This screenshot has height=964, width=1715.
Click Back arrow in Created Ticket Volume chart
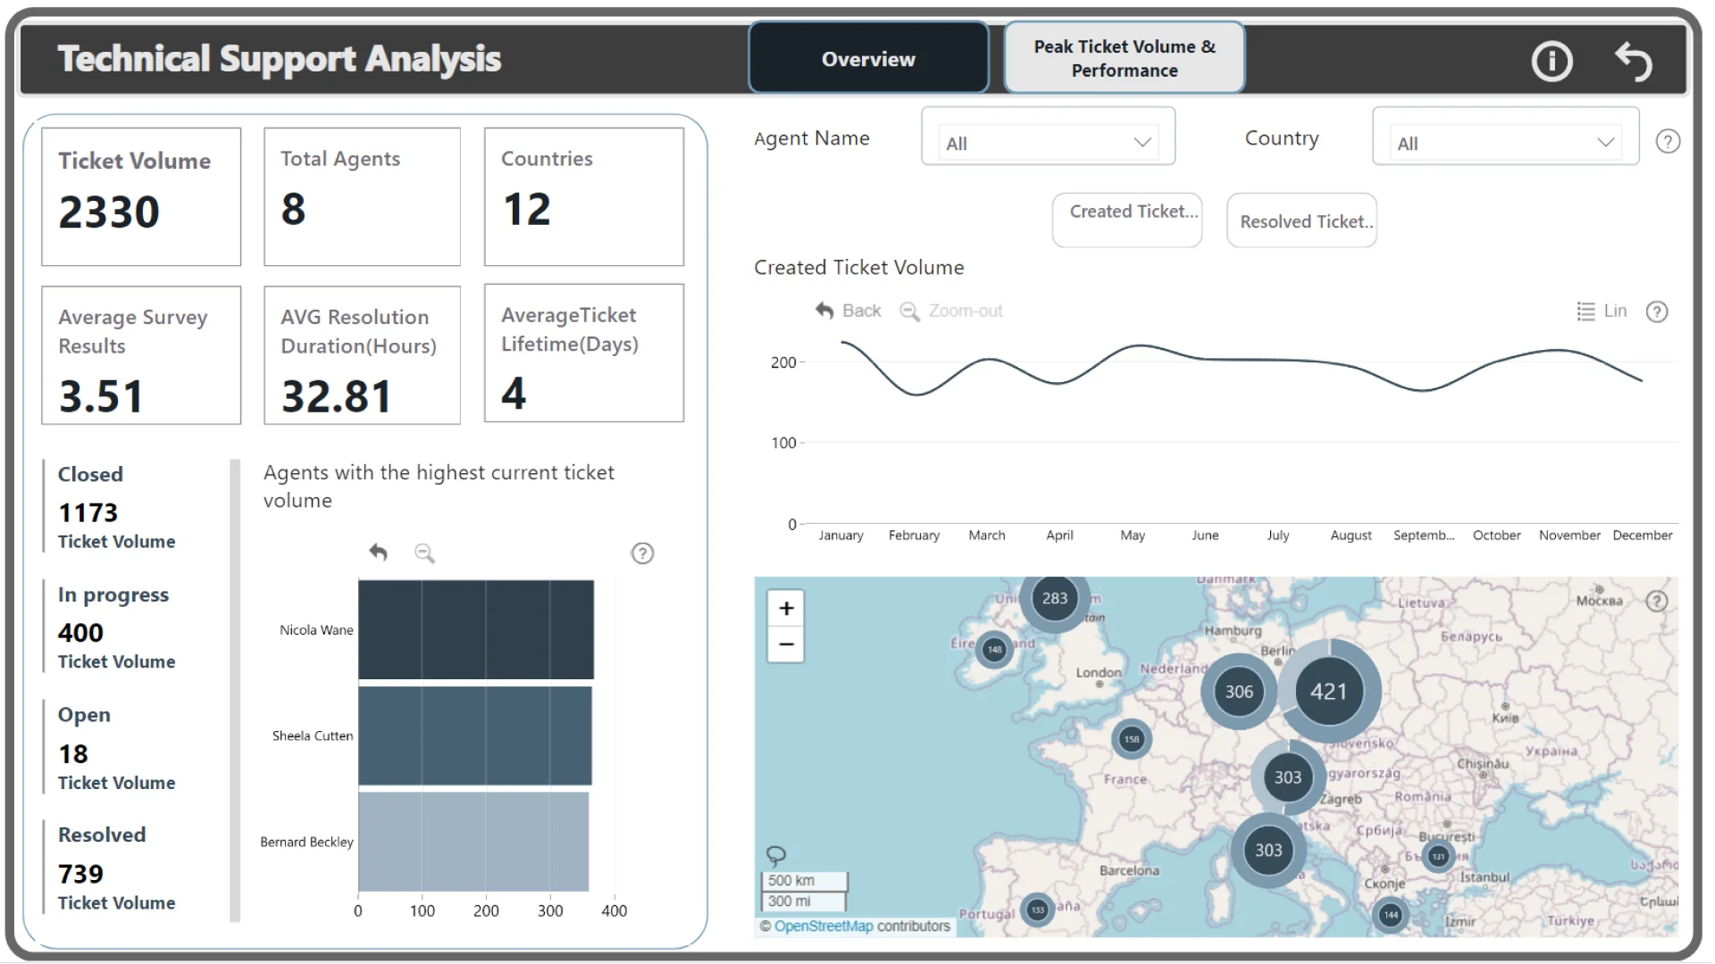coord(848,311)
